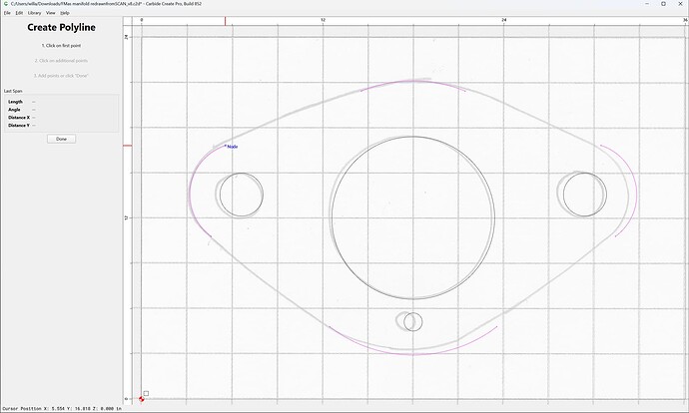Screen dimensions: 689x413
Task: Click the 'Last Span' section label
Action: pos(13,91)
